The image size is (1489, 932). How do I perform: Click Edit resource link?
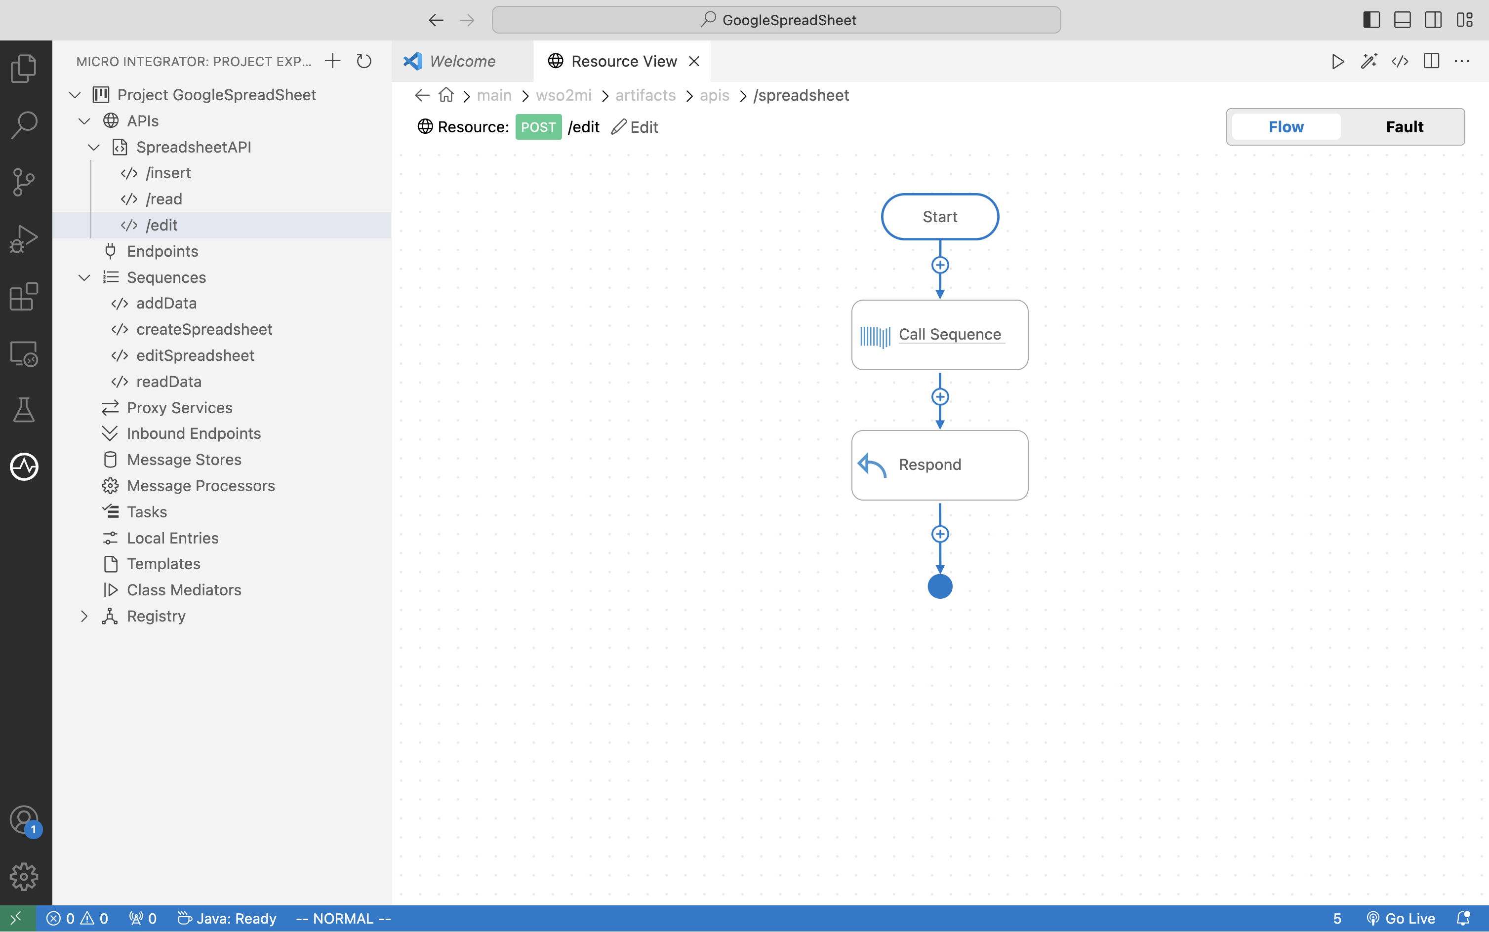635,127
